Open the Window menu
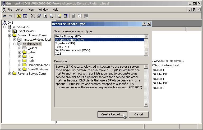Image resolution: width=203 pixels, height=130 pixels. click(43, 10)
